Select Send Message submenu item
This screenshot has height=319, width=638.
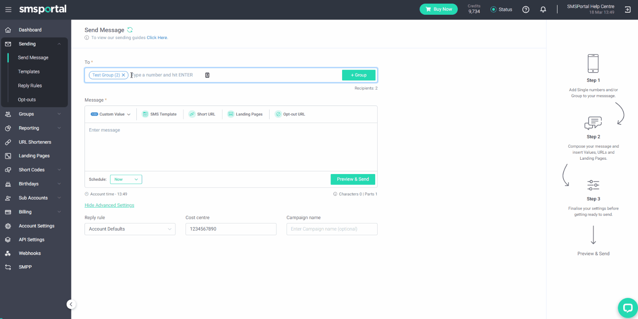click(x=33, y=58)
